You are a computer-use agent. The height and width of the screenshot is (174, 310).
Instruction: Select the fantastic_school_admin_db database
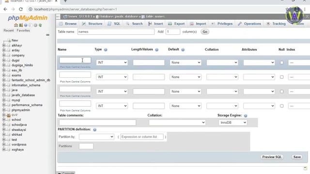point(31,80)
